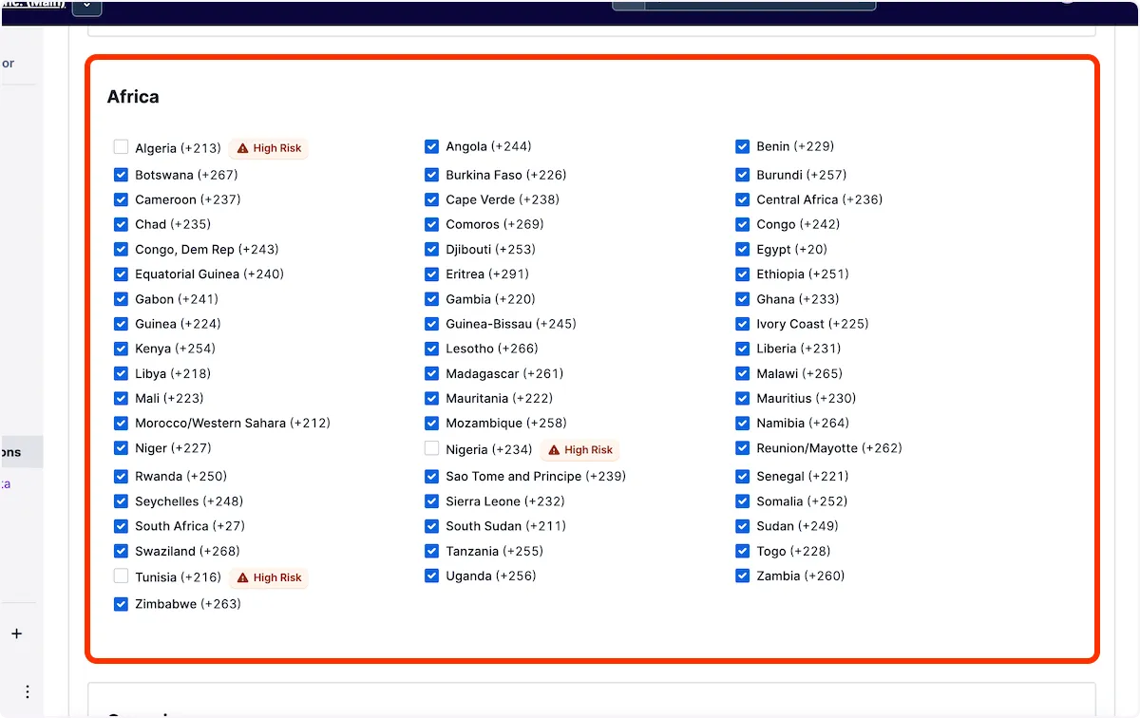Toggle Niger (+227) checkbox
This screenshot has height=718, width=1140.
pos(121,447)
